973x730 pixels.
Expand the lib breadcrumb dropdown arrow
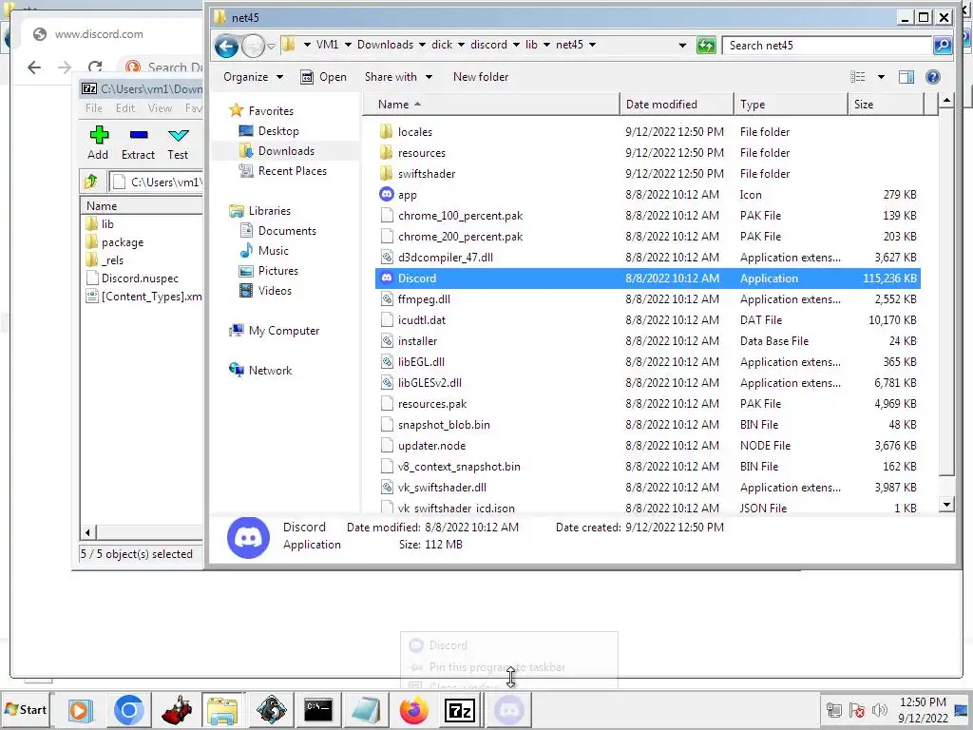546,45
